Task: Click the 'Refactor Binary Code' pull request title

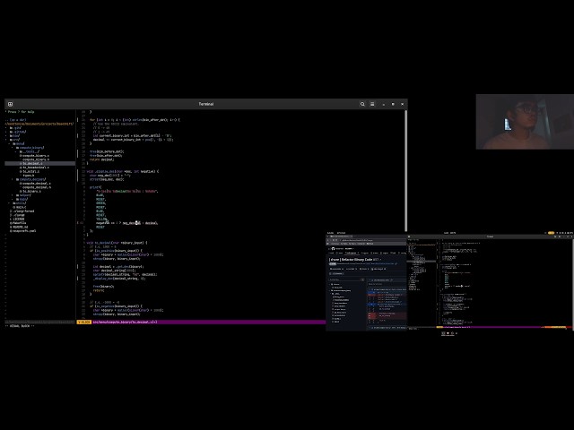Action: pyautogui.click(x=357, y=260)
